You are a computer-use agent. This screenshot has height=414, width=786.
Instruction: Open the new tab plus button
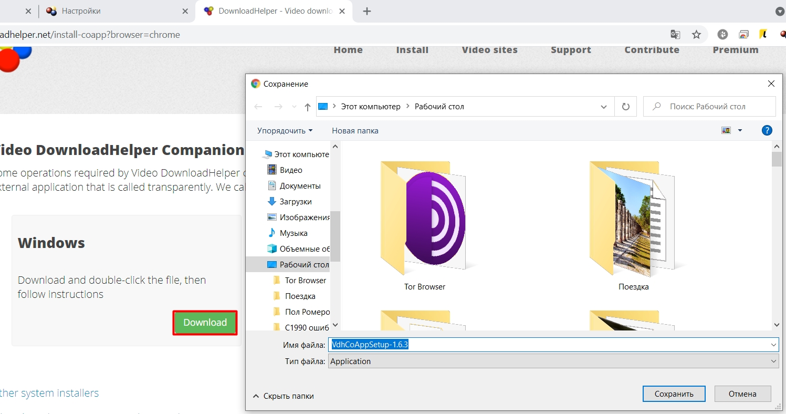[367, 11]
